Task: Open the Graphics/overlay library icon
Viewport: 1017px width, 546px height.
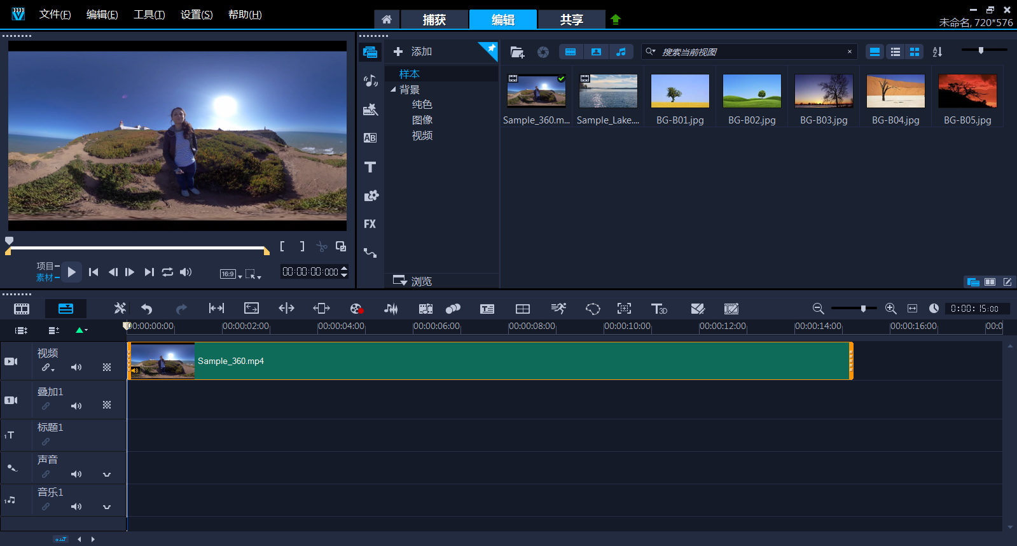Action: [370, 195]
